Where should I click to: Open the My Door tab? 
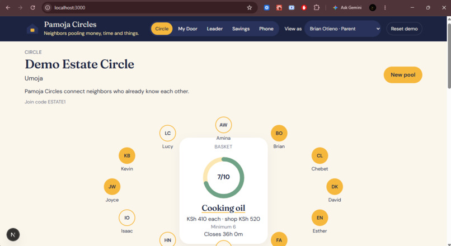187,29
